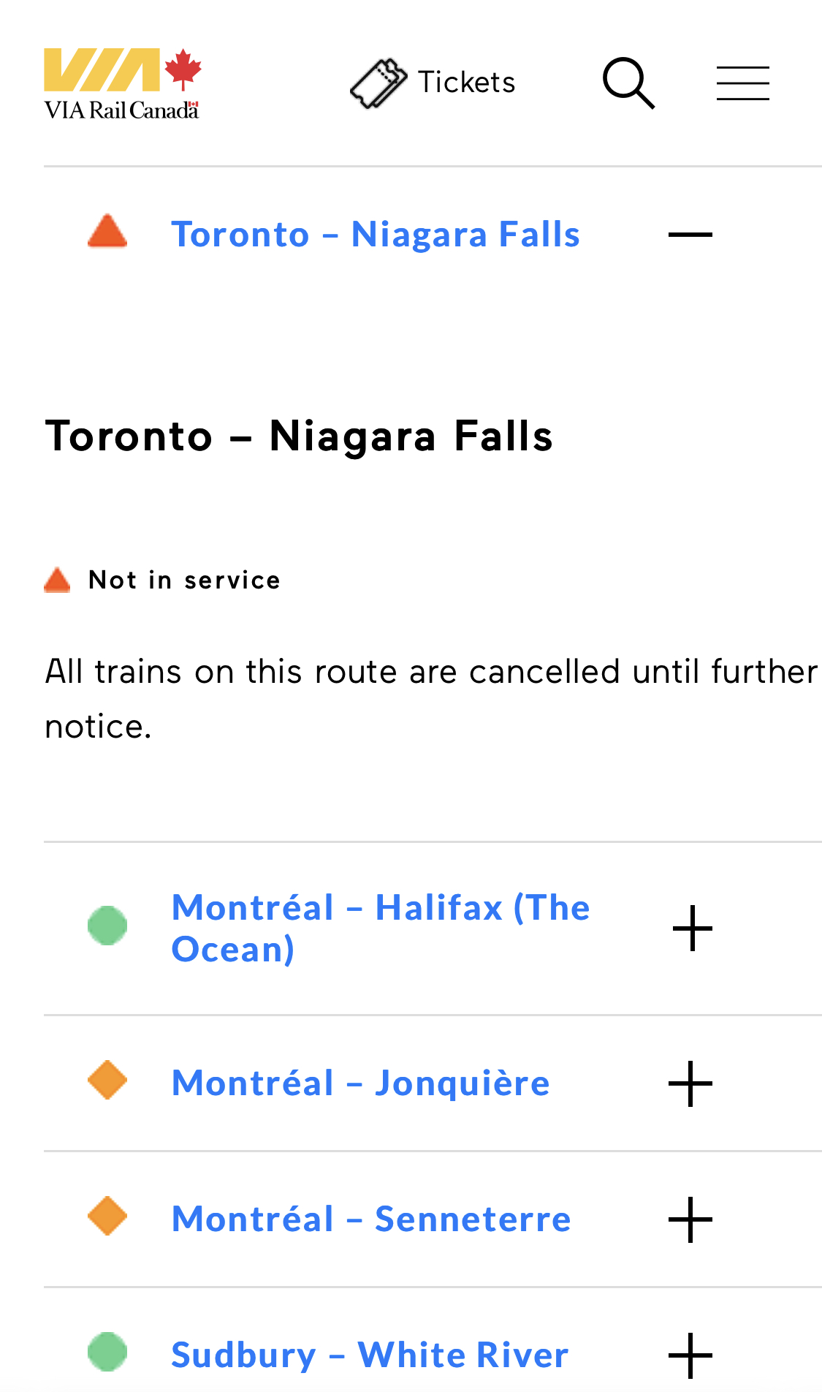Viewport: 822px width, 1392px height.
Task: Click the ticket icon in header
Action: [x=378, y=83]
